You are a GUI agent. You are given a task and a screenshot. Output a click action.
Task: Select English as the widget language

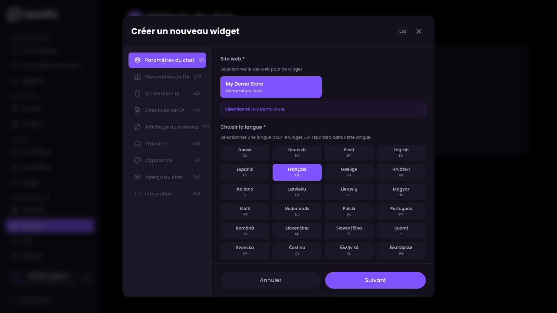(401, 153)
